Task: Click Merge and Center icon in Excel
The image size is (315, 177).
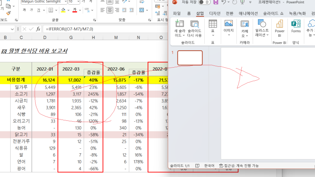Action: click(x=142, y=10)
